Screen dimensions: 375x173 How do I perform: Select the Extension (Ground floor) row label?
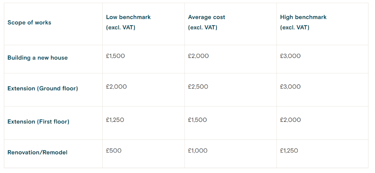[x=43, y=89]
